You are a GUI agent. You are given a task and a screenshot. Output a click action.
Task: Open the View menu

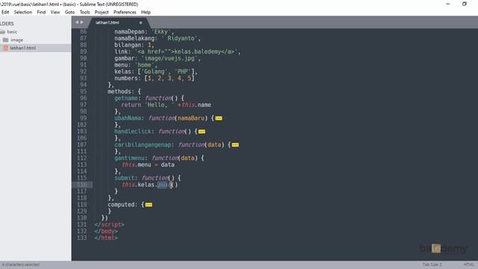coord(55,12)
